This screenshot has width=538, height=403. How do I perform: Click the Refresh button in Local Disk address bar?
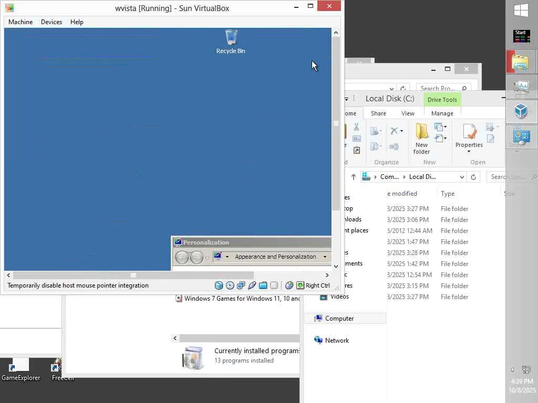tap(473, 177)
